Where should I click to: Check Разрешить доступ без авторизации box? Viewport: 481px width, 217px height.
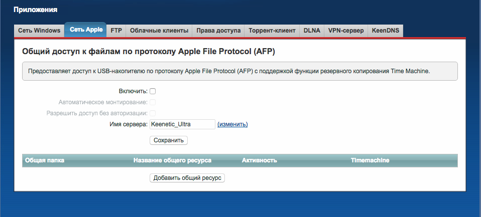tap(153, 113)
